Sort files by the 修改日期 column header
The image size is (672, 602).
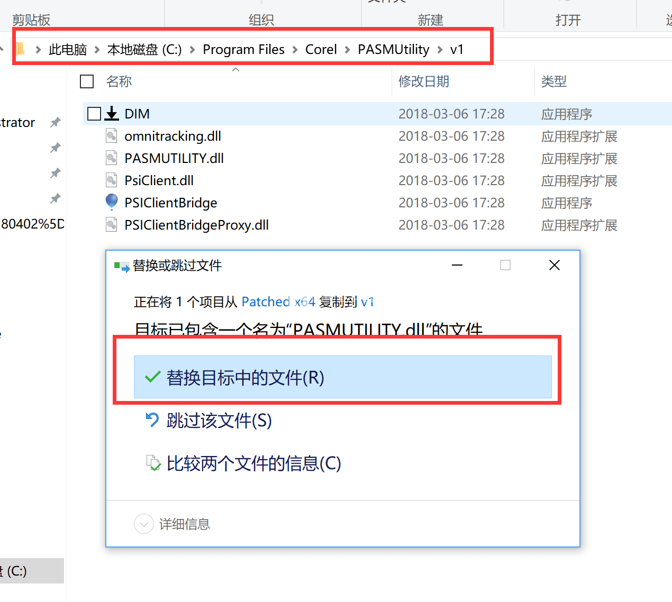click(x=423, y=81)
